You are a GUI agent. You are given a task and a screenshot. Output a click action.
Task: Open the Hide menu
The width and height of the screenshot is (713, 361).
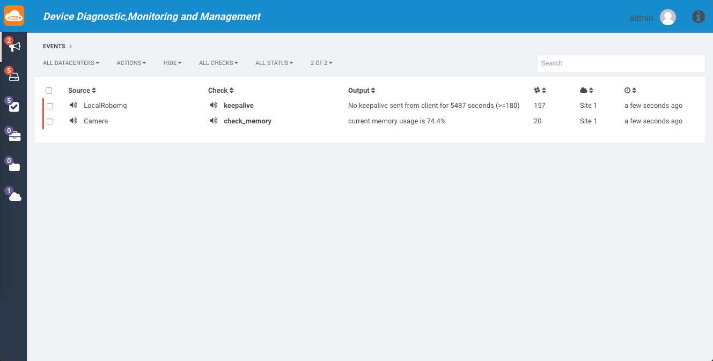tap(172, 63)
